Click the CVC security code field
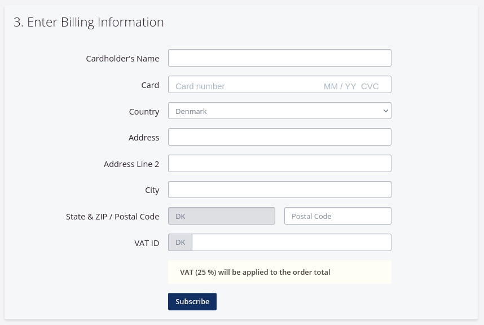This screenshot has height=325, width=484. coord(370,86)
